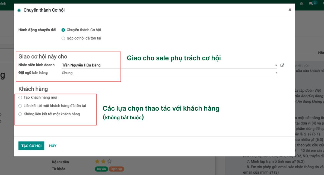Expand the Đội ngũ bán hàng dropdown arrow

(x=276, y=73)
